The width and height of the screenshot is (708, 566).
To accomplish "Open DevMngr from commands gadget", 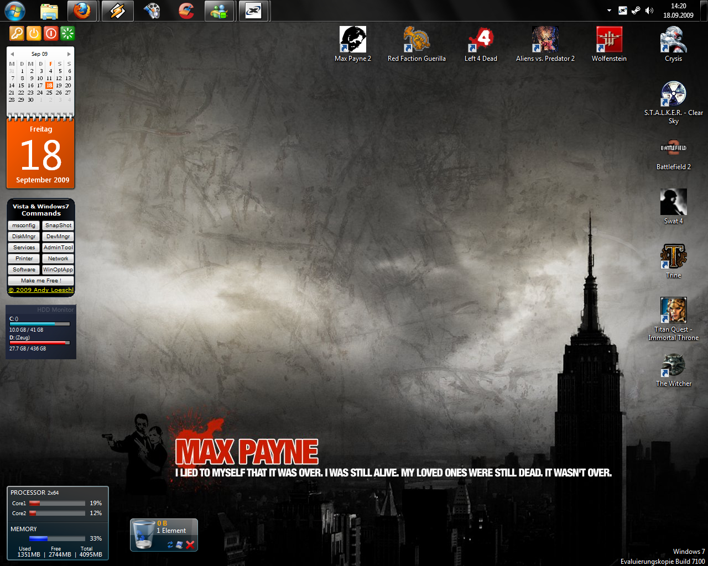I will click(58, 237).
